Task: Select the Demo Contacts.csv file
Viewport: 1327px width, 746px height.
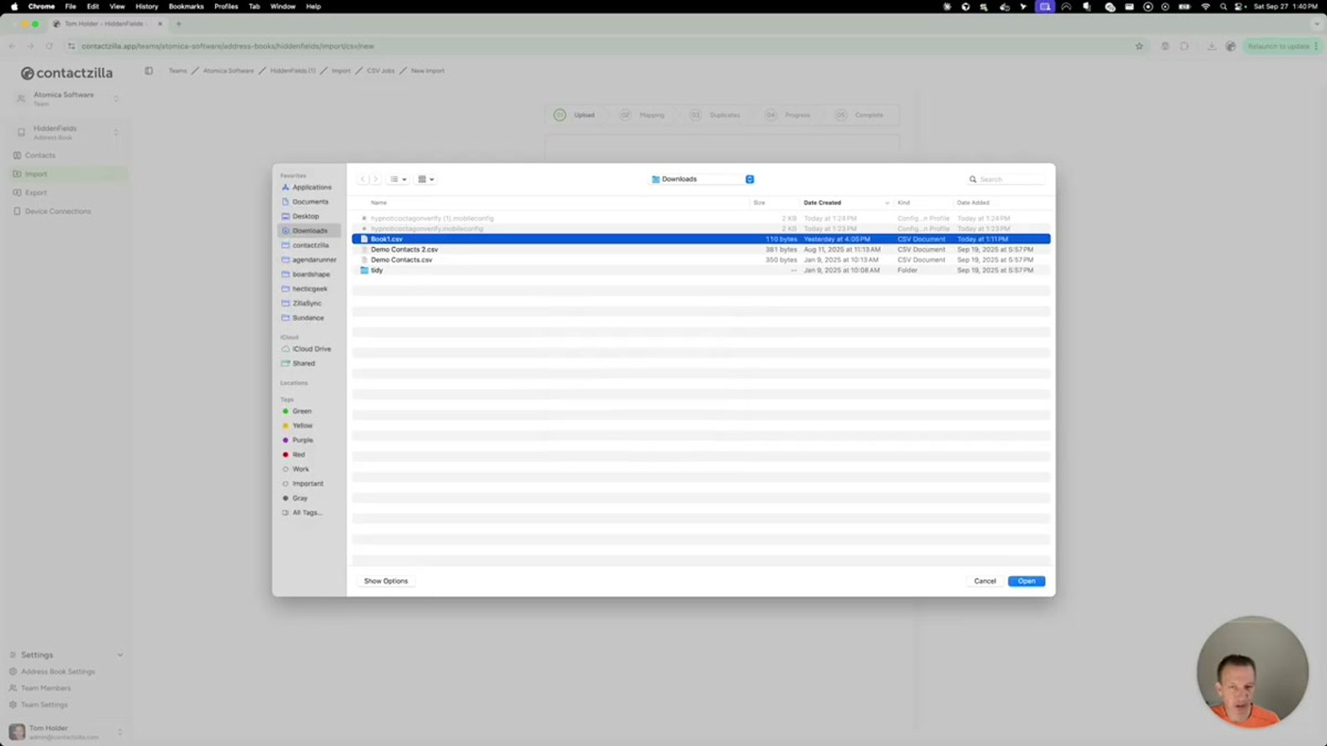Action: pyautogui.click(x=701, y=259)
